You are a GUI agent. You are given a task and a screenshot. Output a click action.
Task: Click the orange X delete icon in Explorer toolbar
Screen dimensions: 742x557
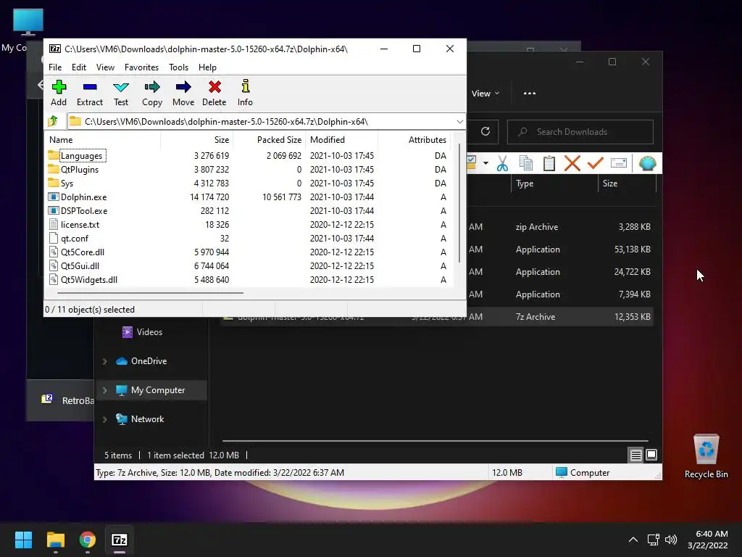click(x=572, y=163)
